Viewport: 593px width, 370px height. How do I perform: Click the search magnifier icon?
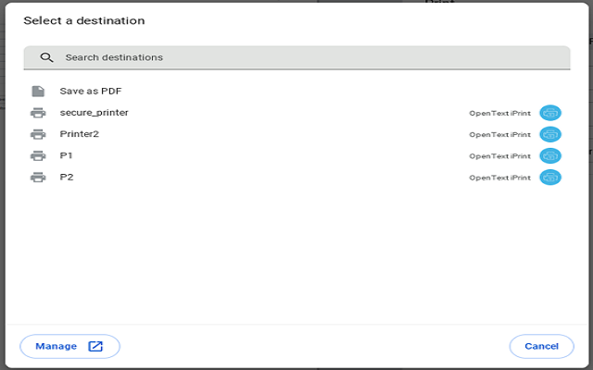(46, 57)
